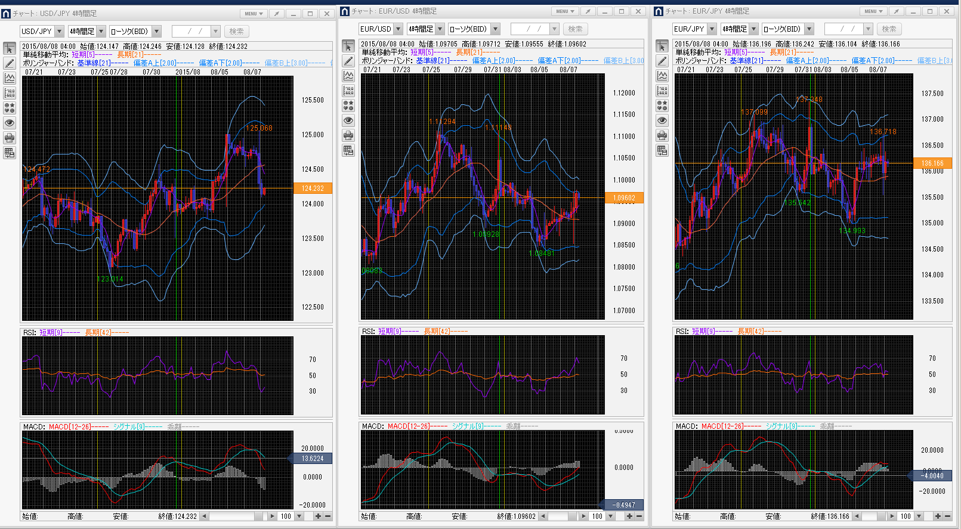Open the MENU in EUR/USD chart window
961x529 pixels.
pos(564,11)
